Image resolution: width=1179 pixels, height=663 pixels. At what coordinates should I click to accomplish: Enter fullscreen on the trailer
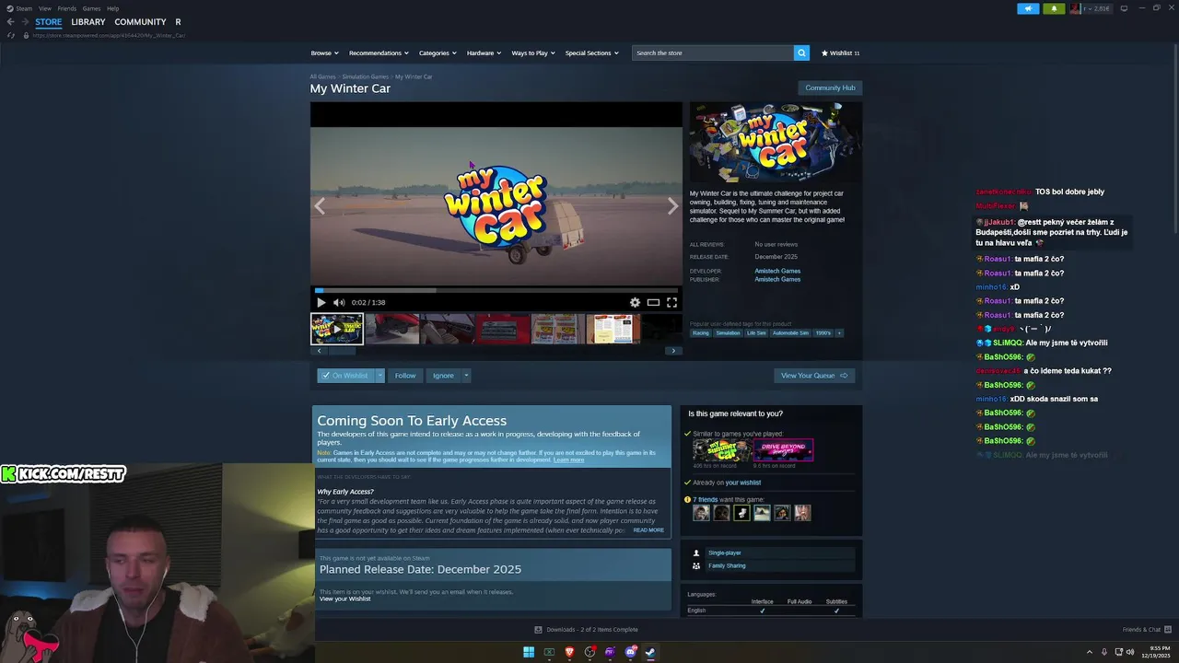[671, 302]
